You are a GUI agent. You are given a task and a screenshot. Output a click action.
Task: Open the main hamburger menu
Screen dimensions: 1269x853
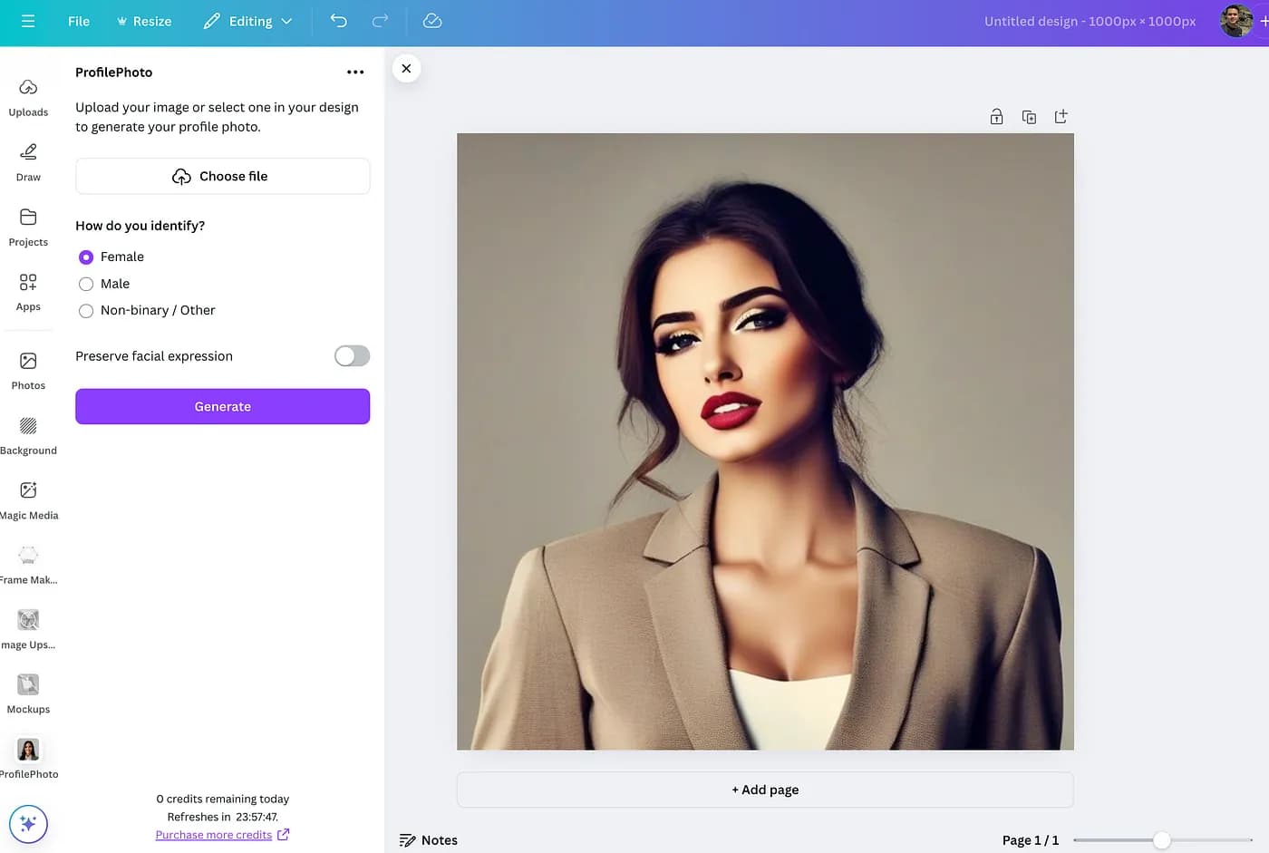point(28,21)
